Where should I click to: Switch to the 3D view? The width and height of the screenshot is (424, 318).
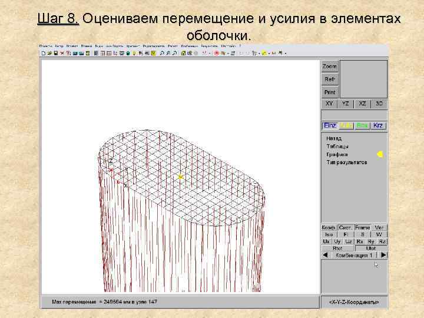coord(379,104)
